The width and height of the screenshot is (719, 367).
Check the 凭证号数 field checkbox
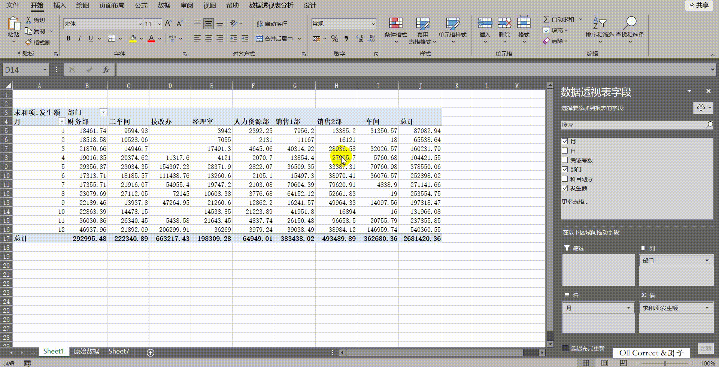pyautogui.click(x=565, y=160)
